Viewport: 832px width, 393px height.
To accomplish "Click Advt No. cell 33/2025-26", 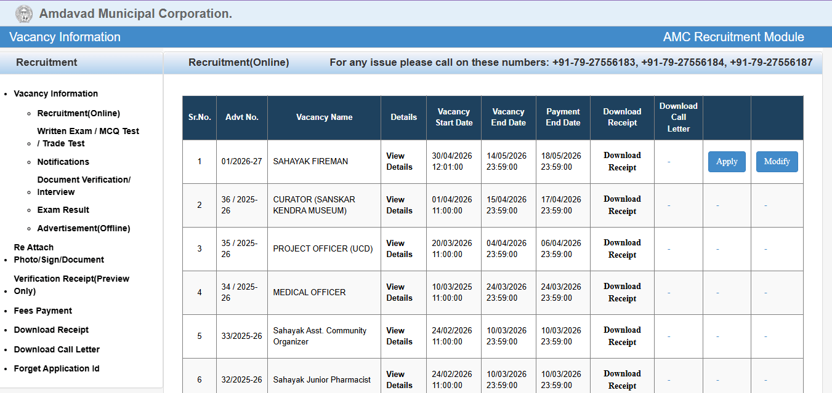I will click(x=241, y=336).
